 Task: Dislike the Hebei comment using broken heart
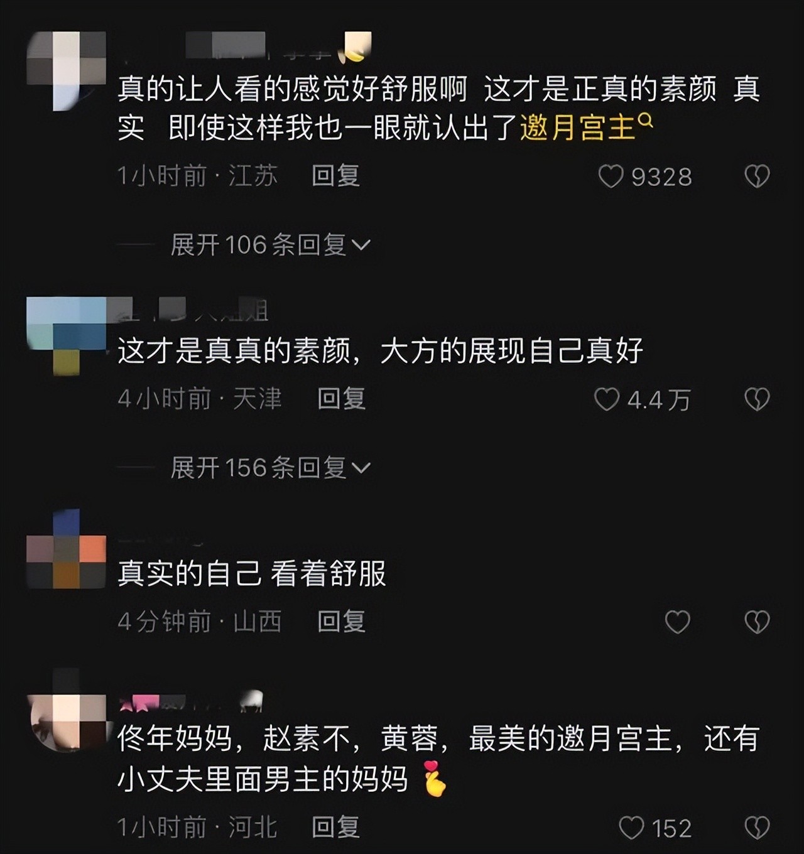pyautogui.click(x=757, y=828)
